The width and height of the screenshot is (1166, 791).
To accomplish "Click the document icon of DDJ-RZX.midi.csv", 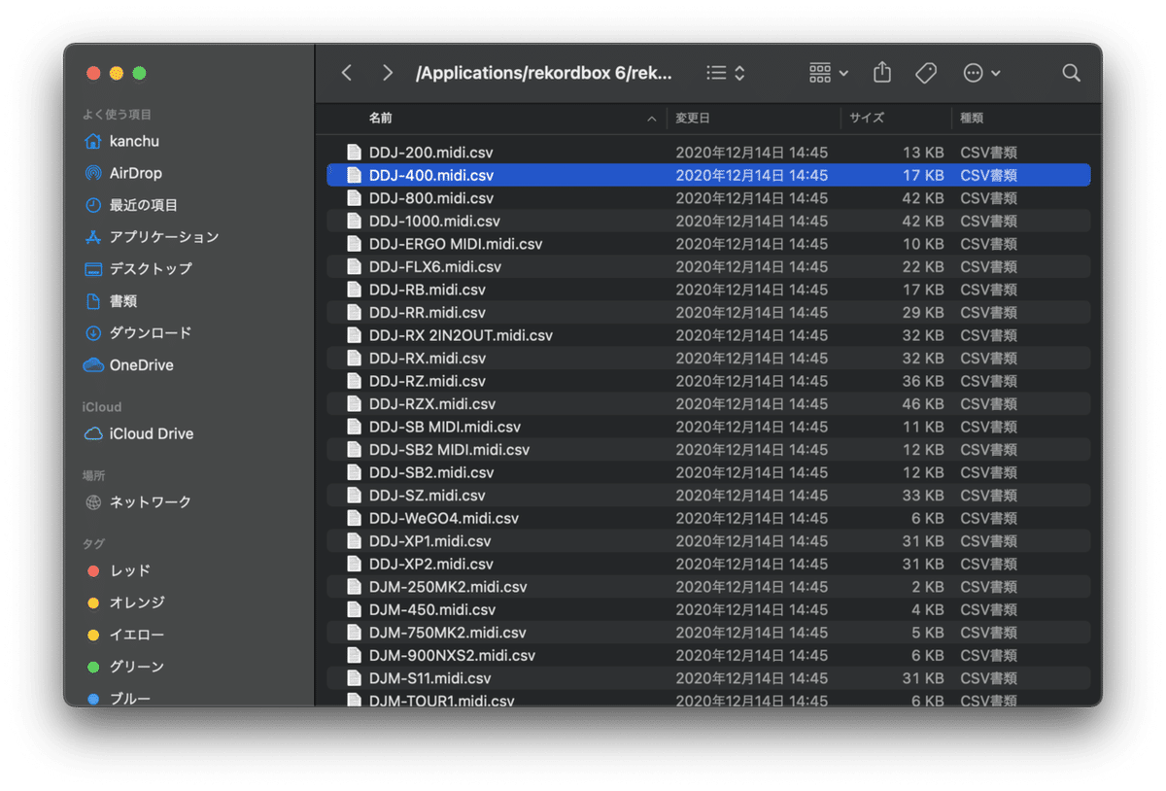I will [x=354, y=403].
